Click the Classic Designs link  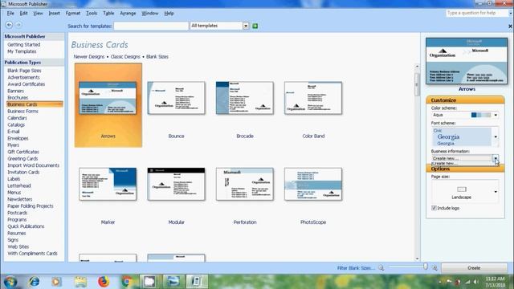pyautogui.click(x=125, y=57)
